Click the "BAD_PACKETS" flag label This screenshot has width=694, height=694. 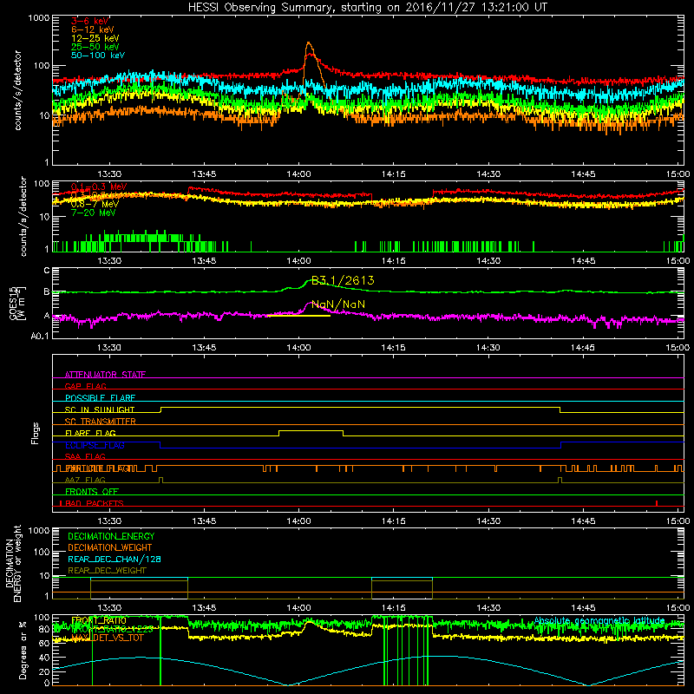(95, 503)
